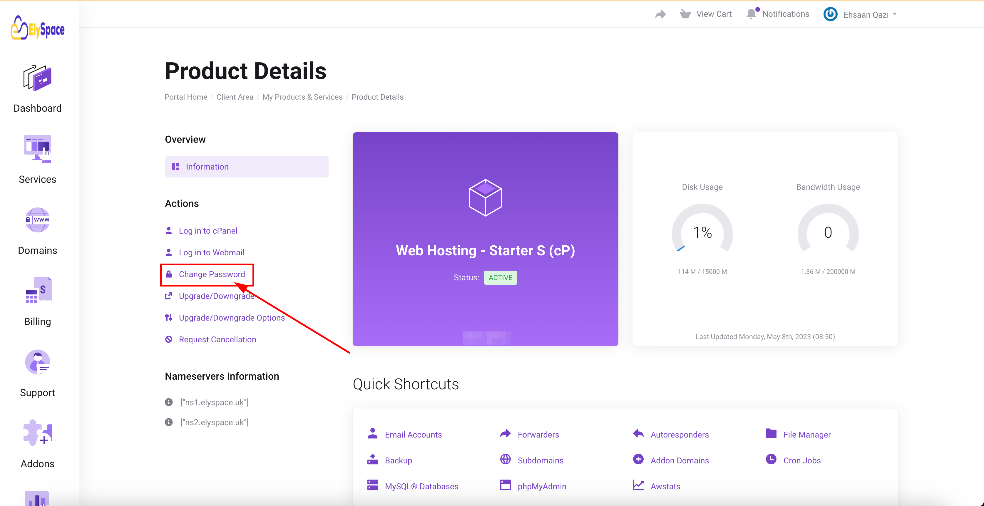The width and height of the screenshot is (984, 506).
Task: Click the Notifications bell icon
Action: [751, 14]
